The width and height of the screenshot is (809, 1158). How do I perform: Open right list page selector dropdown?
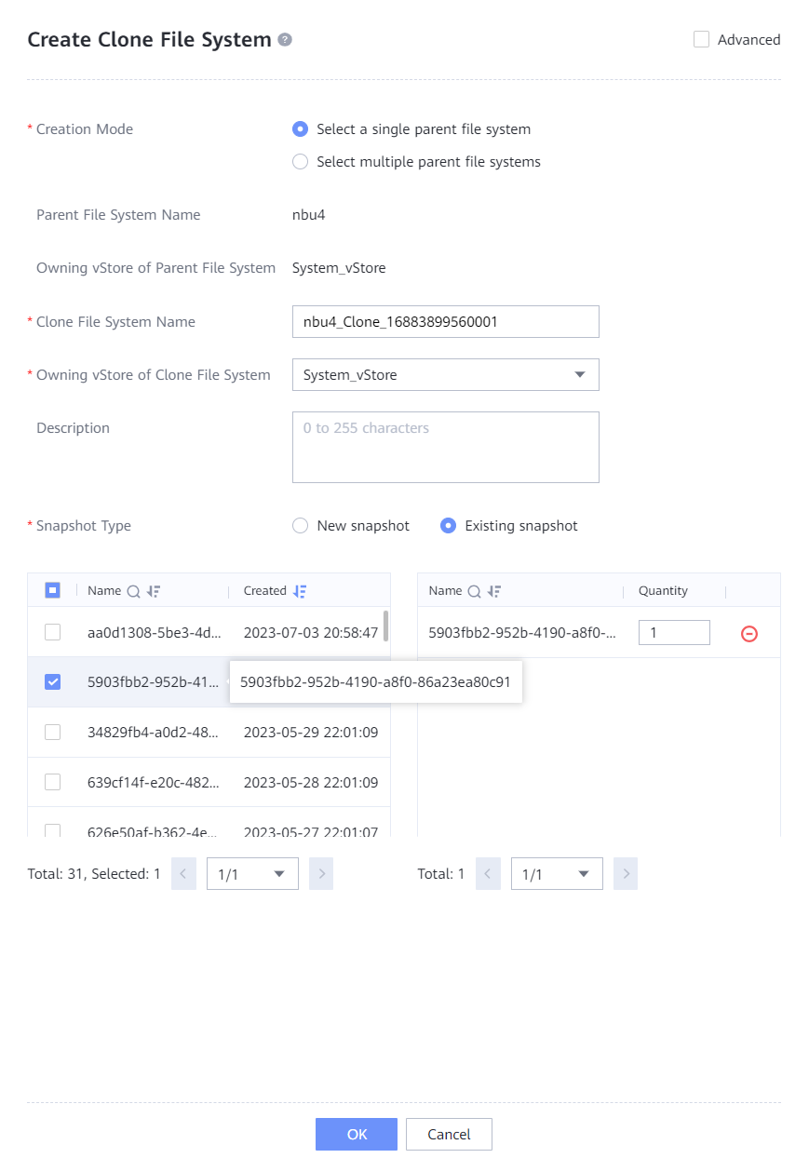point(556,874)
